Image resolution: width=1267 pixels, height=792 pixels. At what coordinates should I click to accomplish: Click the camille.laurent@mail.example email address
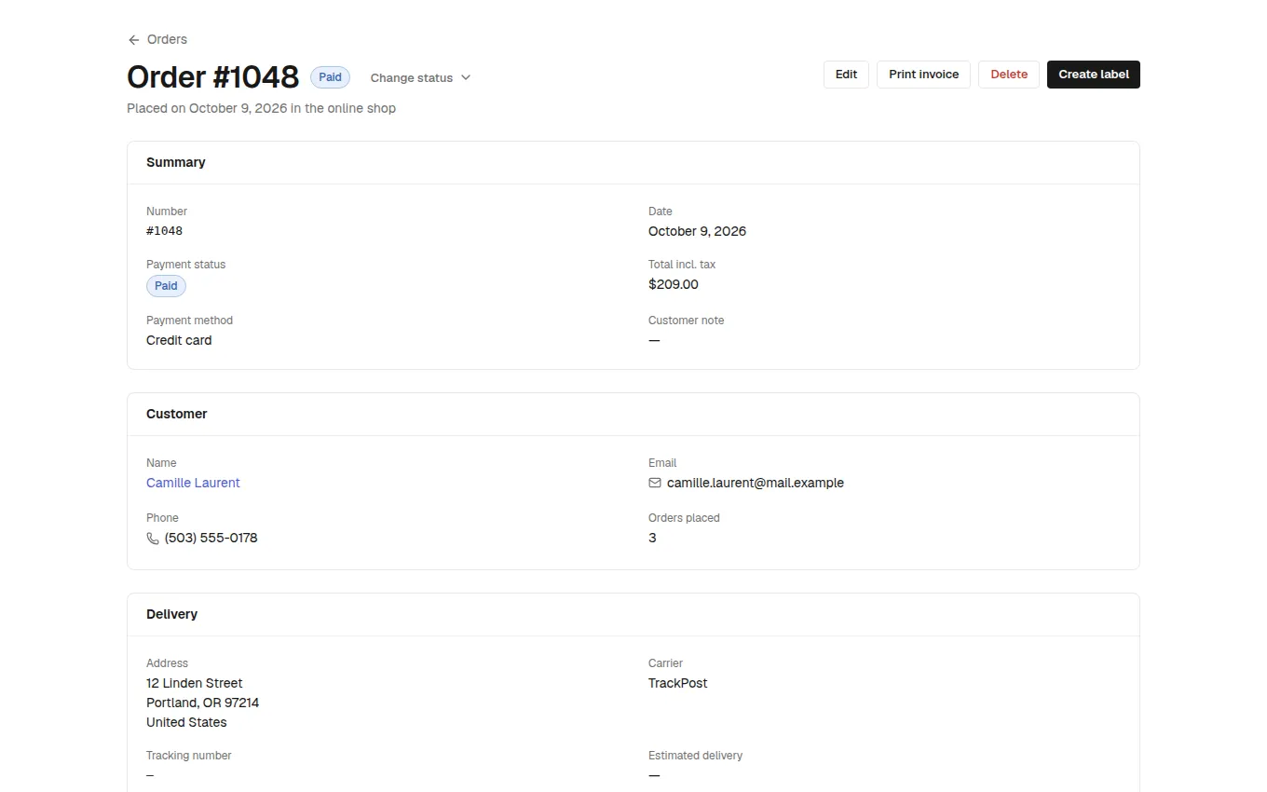click(x=756, y=483)
